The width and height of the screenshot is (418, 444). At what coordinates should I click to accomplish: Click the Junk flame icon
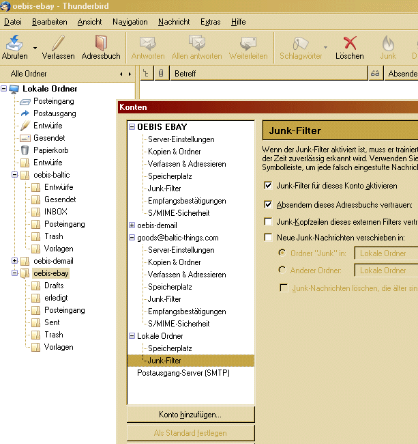click(x=388, y=43)
